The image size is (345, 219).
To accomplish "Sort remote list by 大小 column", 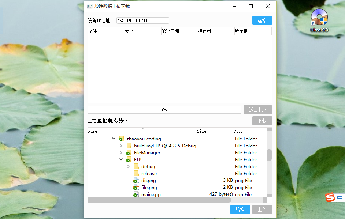I will (x=143, y=31).
